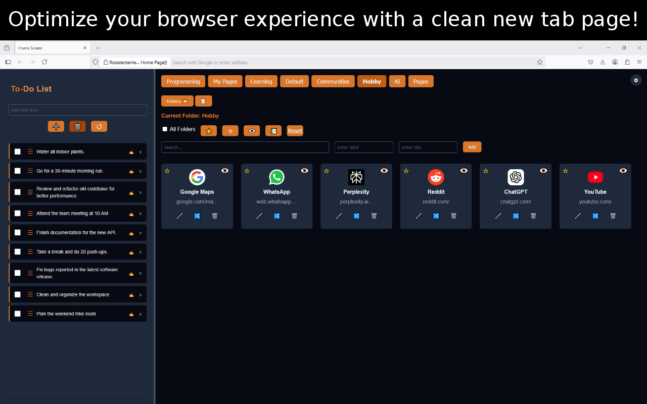Screen dimensions: 647x404
Task: Add a new to-do item with plus icon
Action: tap(56, 126)
